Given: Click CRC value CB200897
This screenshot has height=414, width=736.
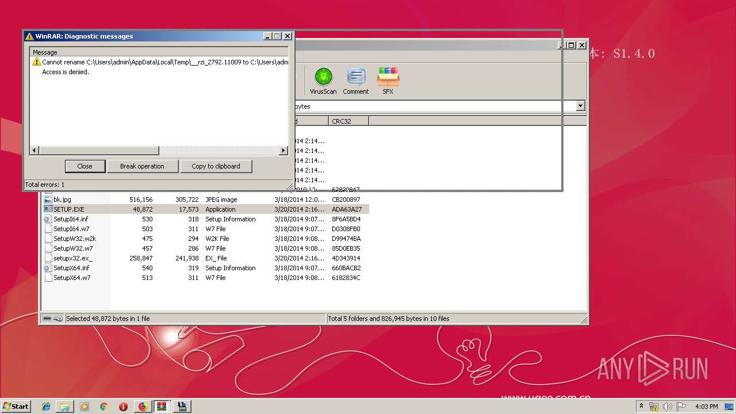Looking at the screenshot, I should coord(346,200).
